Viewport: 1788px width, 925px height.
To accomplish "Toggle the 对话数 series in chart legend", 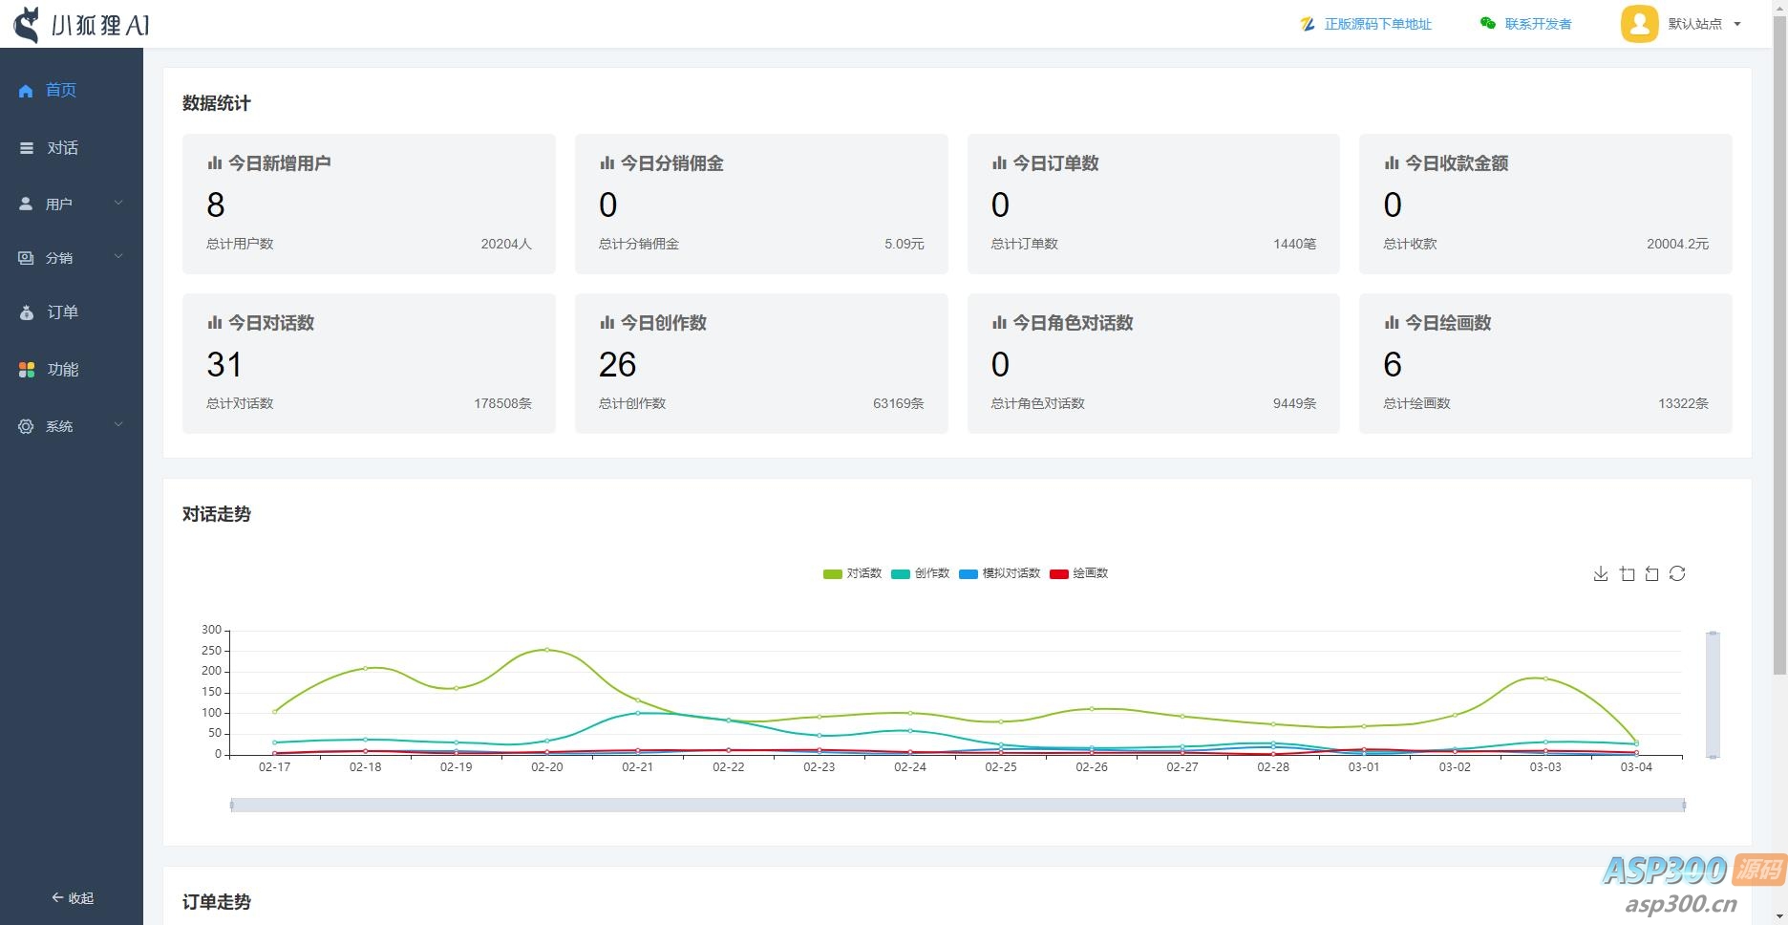I will pos(852,573).
